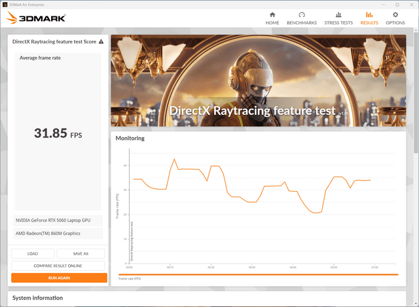
Task: Click the 00:30 time axis label
Action: click(251, 267)
